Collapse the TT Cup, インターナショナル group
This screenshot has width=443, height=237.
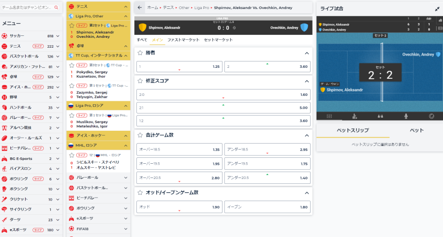(x=126, y=56)
